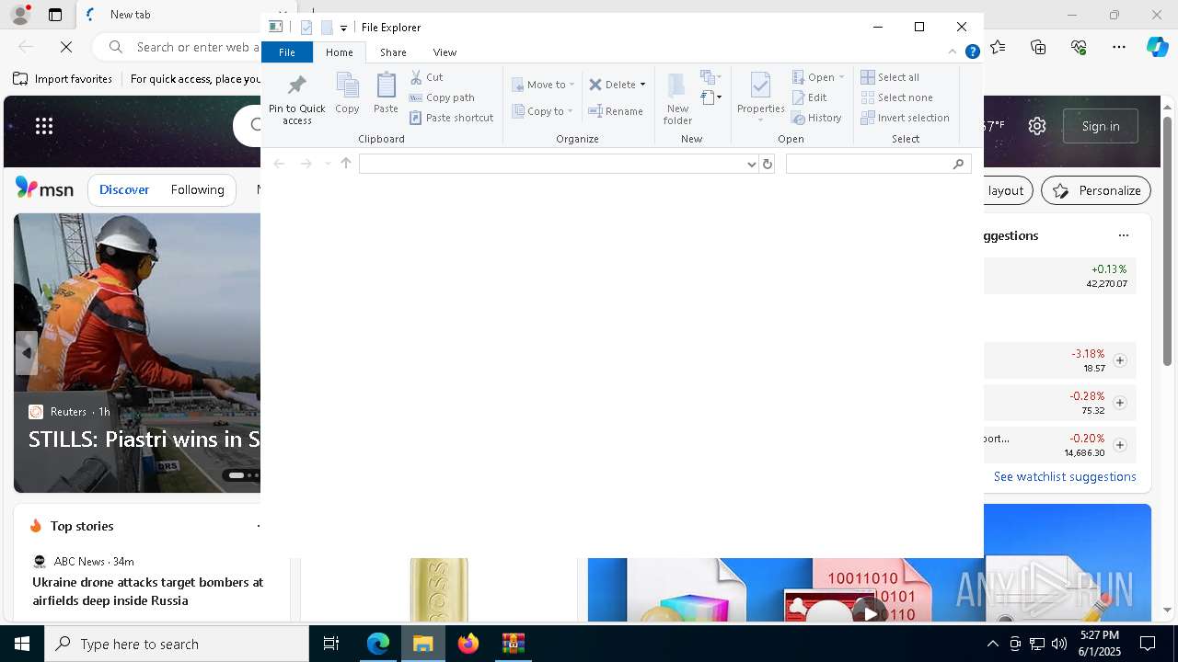Screen dimensions: 1178x662
Task: Open MSN page settings gear
Action: (x=1037, y=126)
